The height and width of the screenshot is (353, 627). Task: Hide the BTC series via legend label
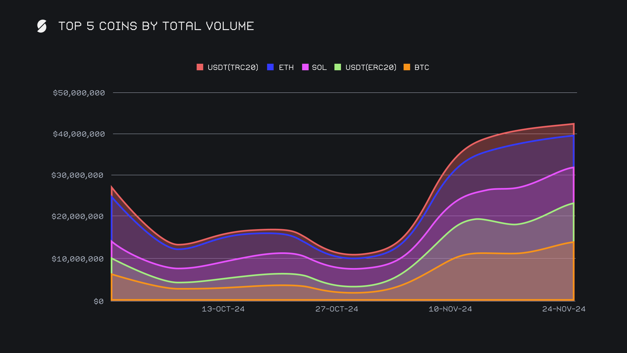pyautogui.click(x=422, y=67)
